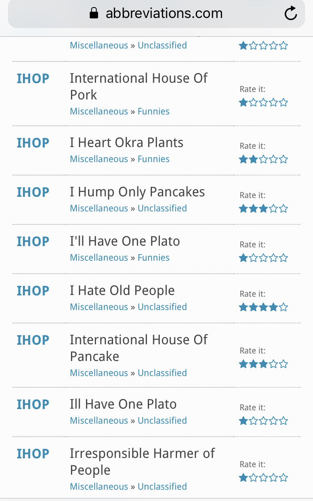Rate I Hate Old People five stars
This screenshot has width=313, height=501.
pyautogui.click(x=284, y=307)
